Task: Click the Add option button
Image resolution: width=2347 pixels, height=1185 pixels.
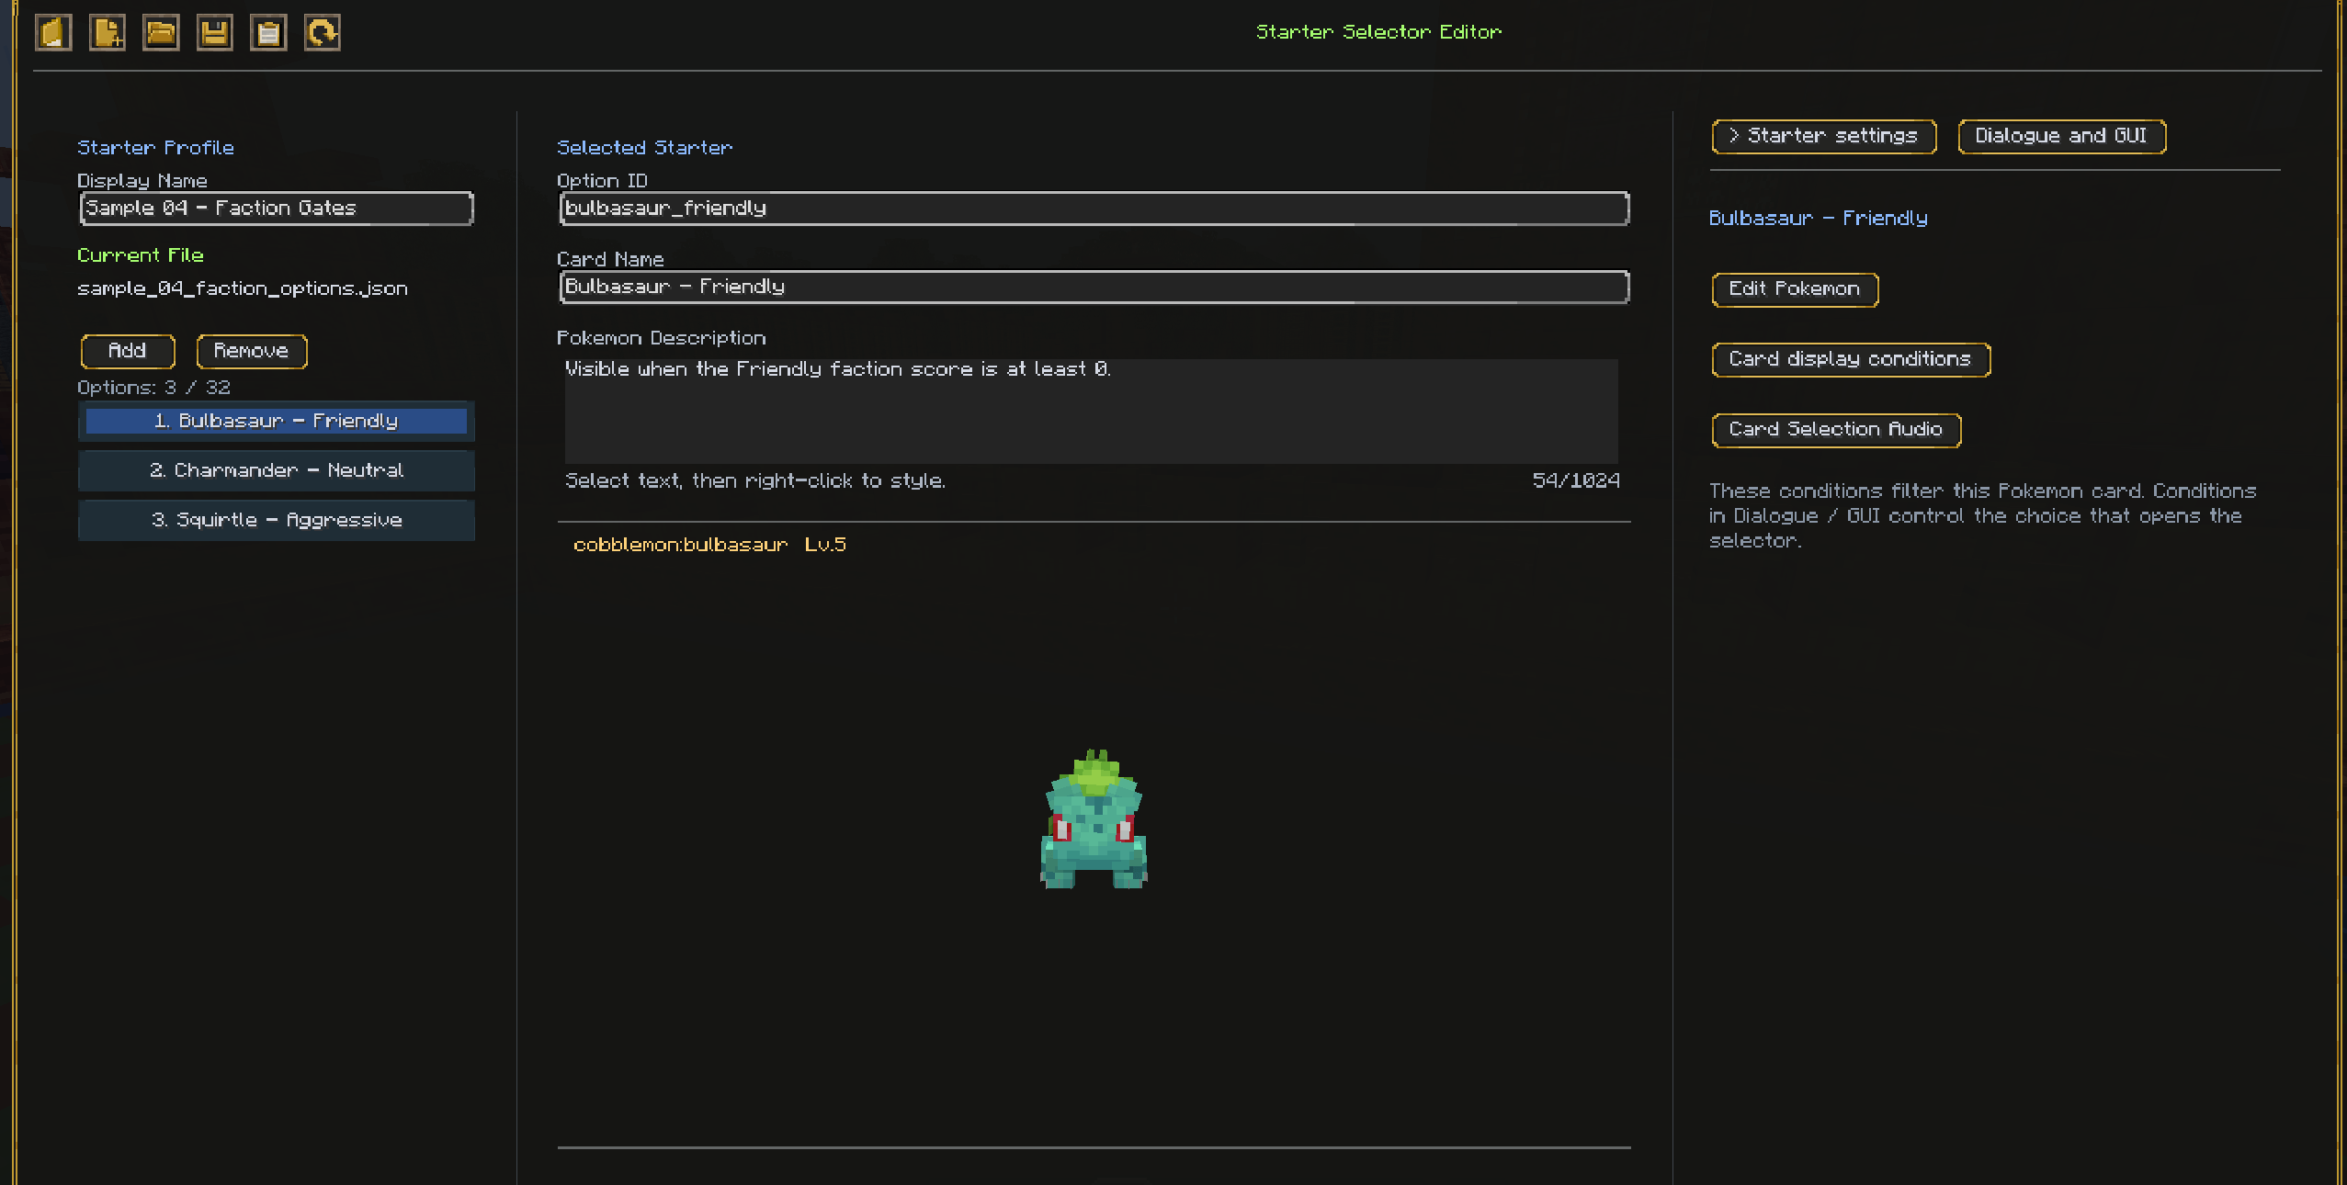Action: [128, 352]
